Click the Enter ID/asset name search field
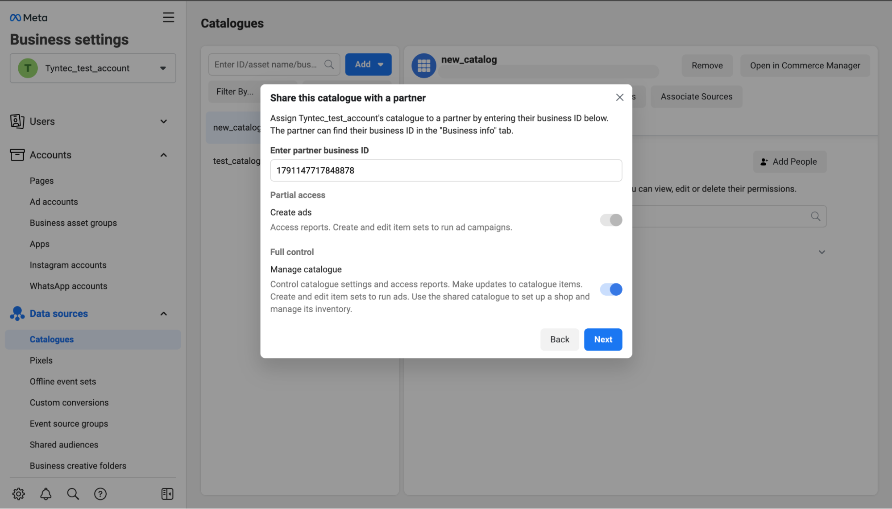The width and height of the screenshot is (892, 509). (x=274, y=64)
